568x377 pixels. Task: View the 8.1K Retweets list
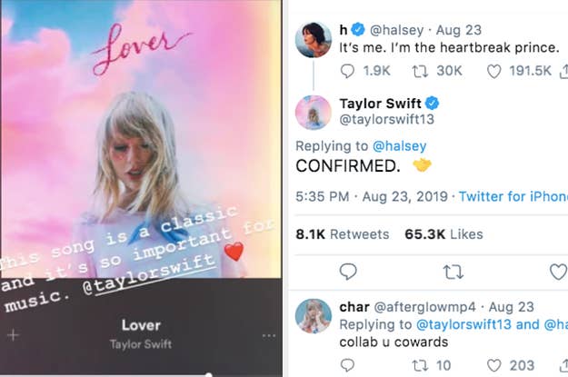pos(342,234)
